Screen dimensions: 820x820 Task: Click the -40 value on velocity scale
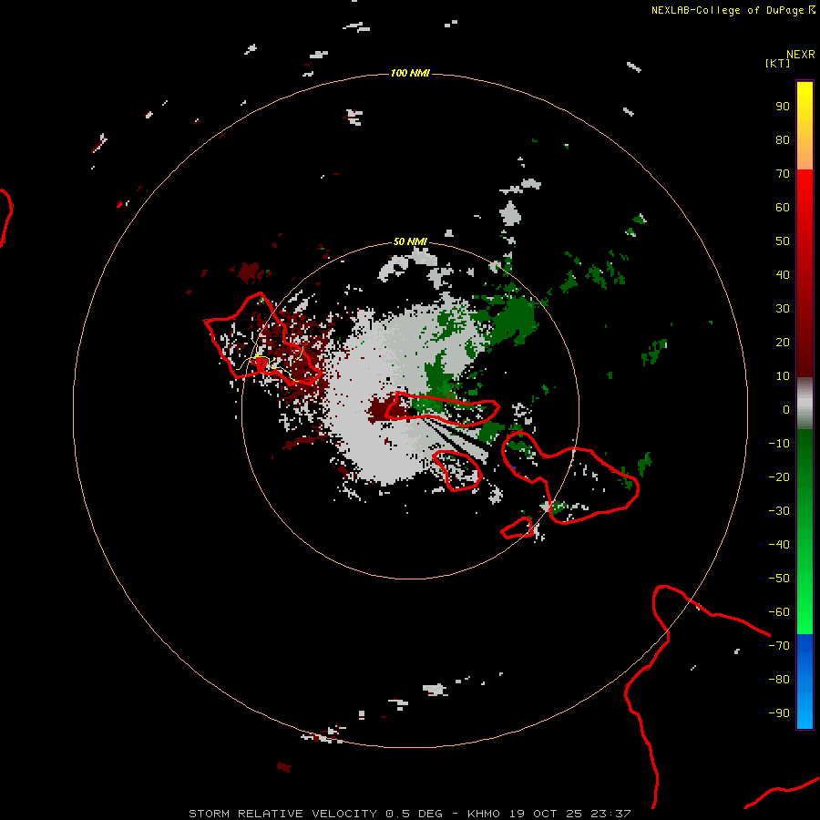pyautogui.click(x=779, y=545)
